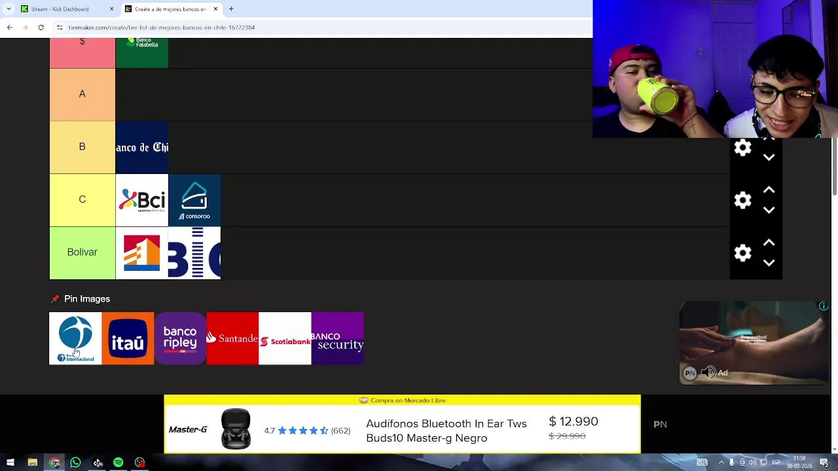Show hidden system tray icons
This screenshot has height=471, width=838.
(721, 462)
